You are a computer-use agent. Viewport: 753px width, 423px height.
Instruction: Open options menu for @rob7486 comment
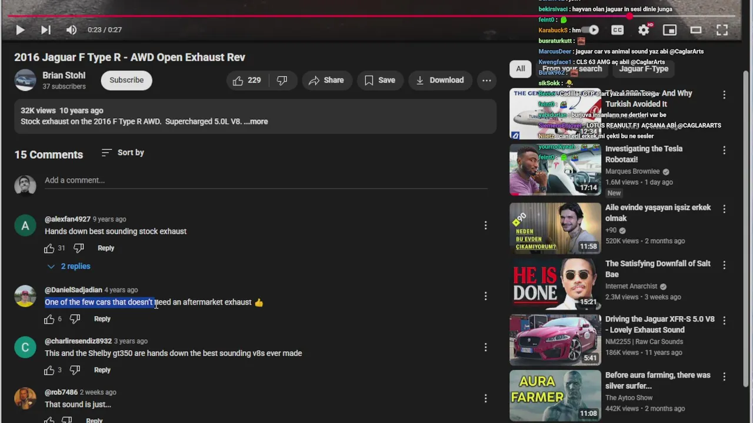click(x=485, y=398)
